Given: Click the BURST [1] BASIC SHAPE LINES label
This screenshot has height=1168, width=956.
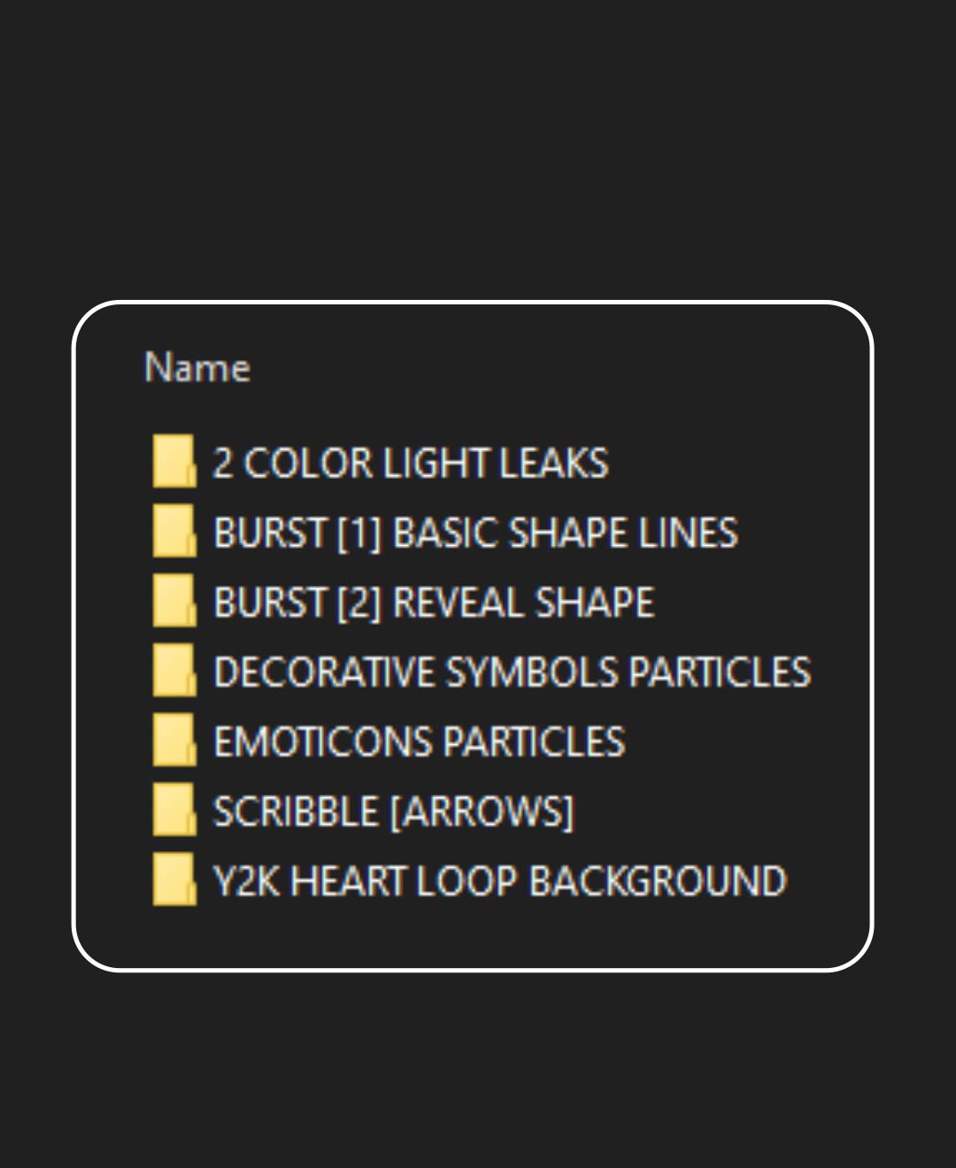Looking at the screenshot, I should (x=475, y=534).
